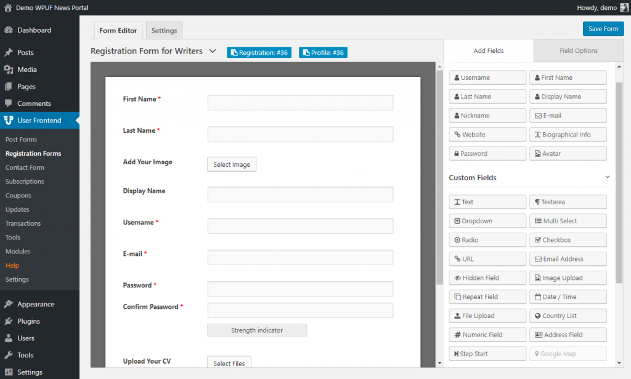Image resolution: width=631 pixels, height=379 pixels.
Task: Add a Hidden Field custom field
Action: [x=487, y=278]
